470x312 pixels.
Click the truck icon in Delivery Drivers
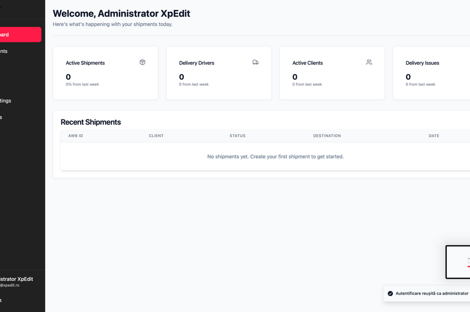point(256,62)
